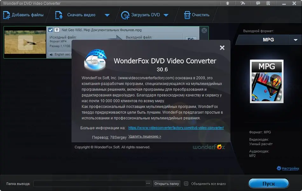Screen dimensions: 302x191
Task: Click the MPG output format field
Action: tap(263, 40)
